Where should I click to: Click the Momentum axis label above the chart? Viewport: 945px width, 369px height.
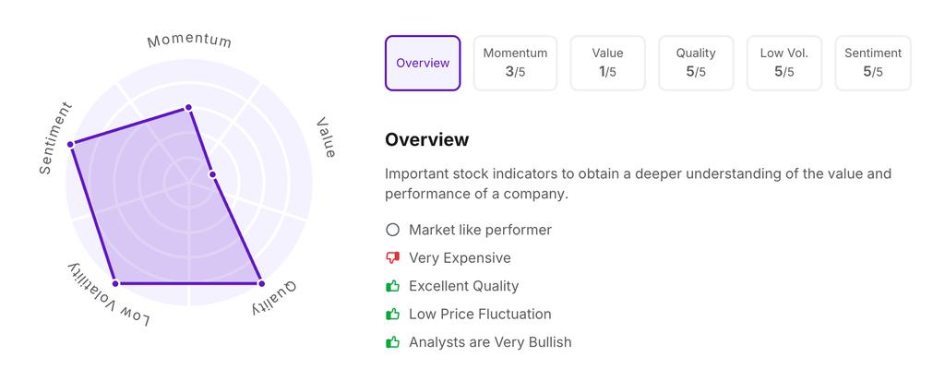click(189, 41)
